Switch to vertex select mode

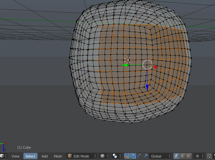(176, 156)
